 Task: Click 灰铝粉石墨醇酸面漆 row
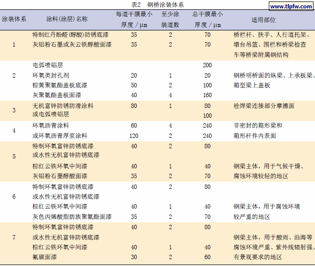[x=60, y=176]
